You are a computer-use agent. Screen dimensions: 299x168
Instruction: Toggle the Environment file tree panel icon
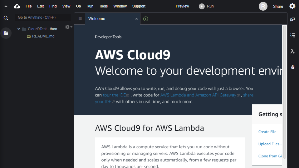click(6, 33)
